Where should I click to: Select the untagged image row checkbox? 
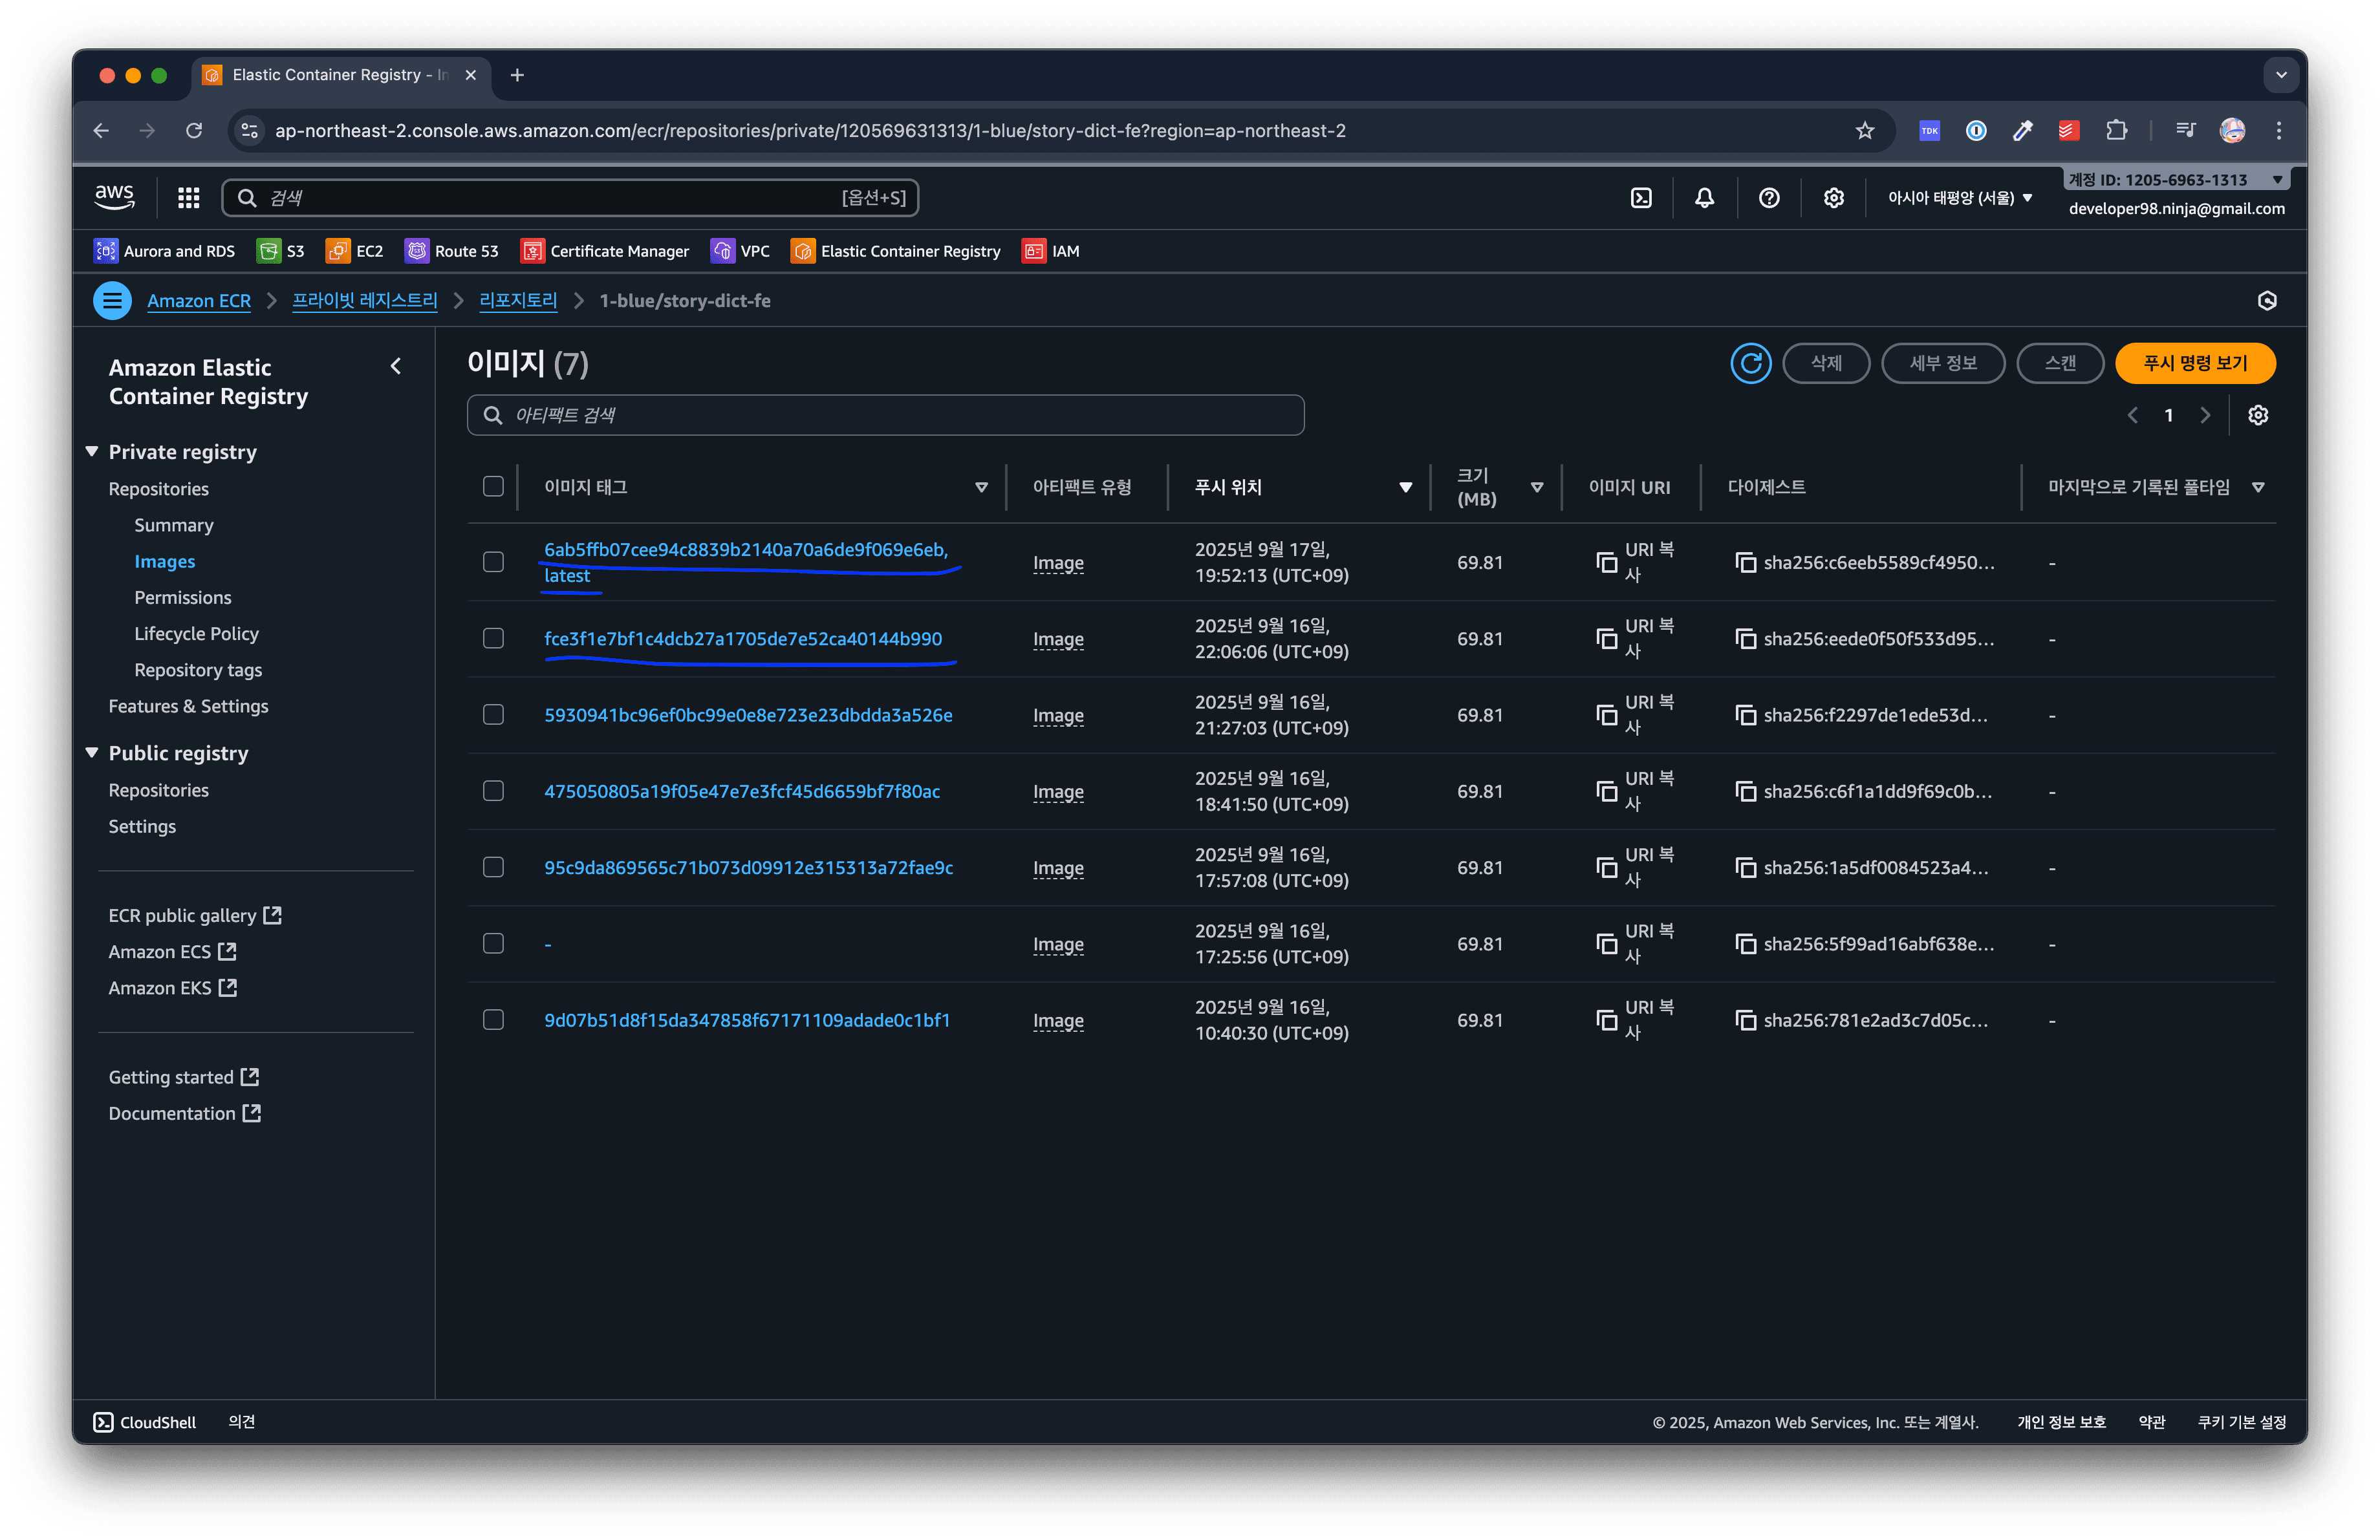coord(493,943)
